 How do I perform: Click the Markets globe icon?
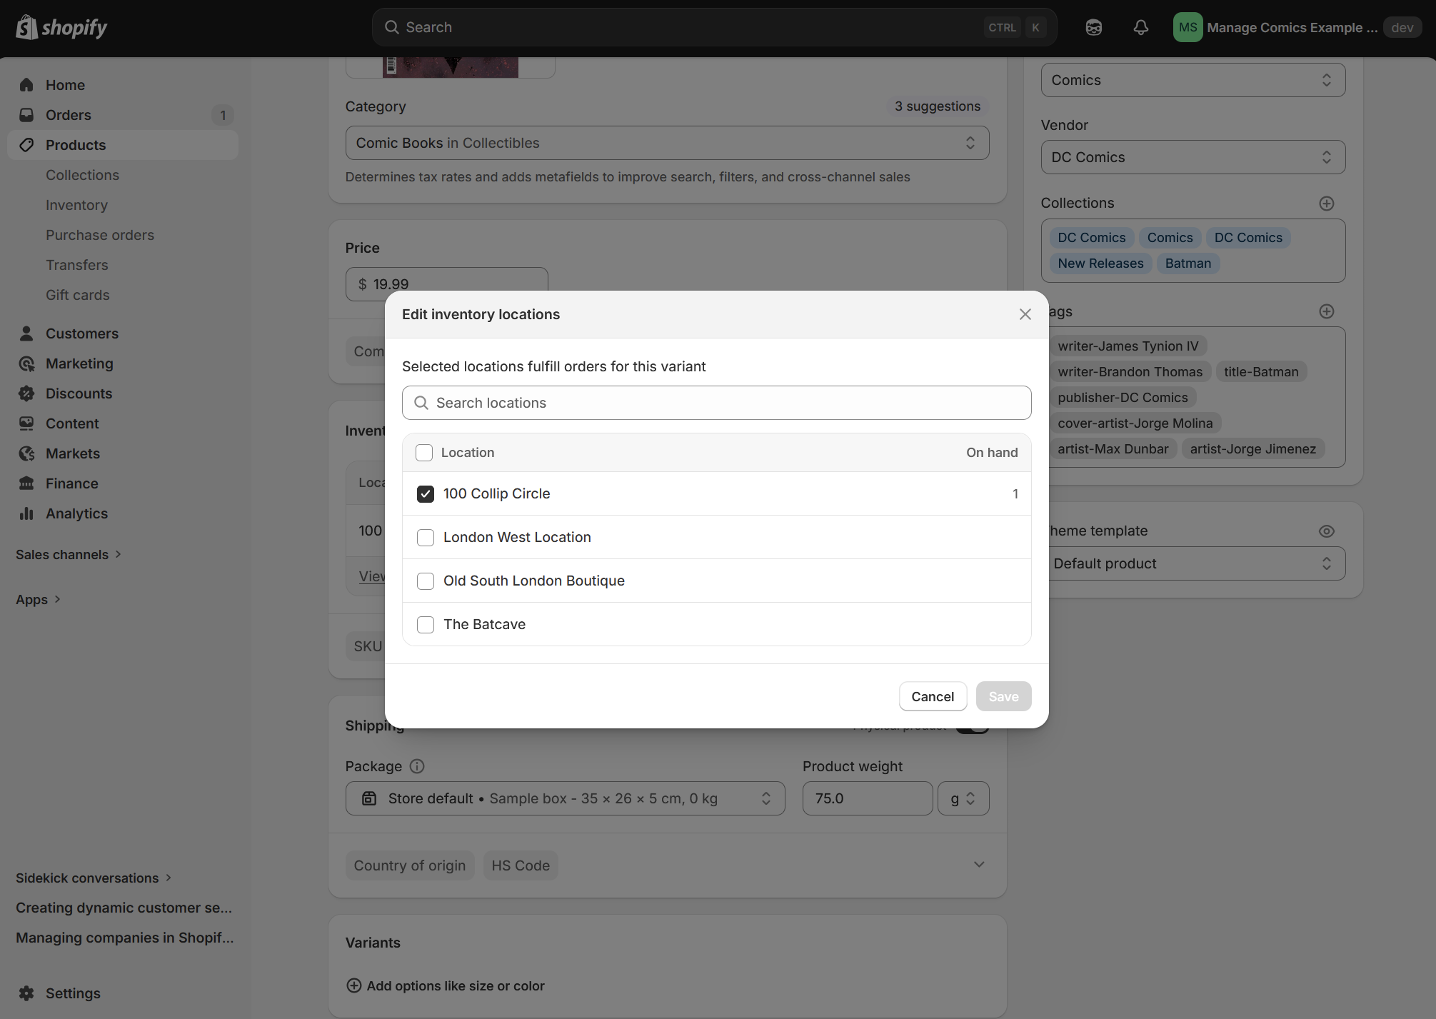click(26, 453)
